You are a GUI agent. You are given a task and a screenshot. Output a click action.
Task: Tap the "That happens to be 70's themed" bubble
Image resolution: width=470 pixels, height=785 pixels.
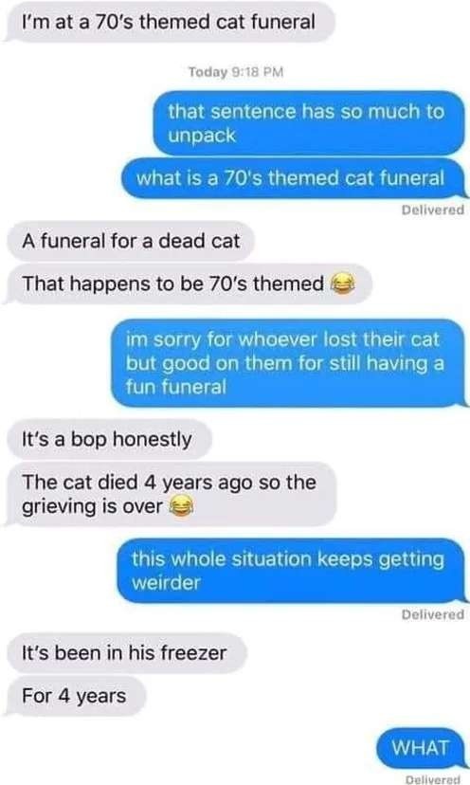(x=190, y=284)
